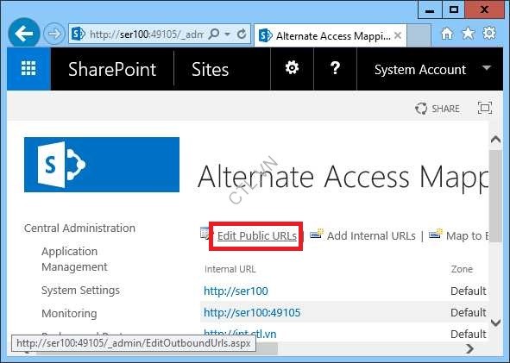Open the Monitoring navigation link

click(69, 314)
